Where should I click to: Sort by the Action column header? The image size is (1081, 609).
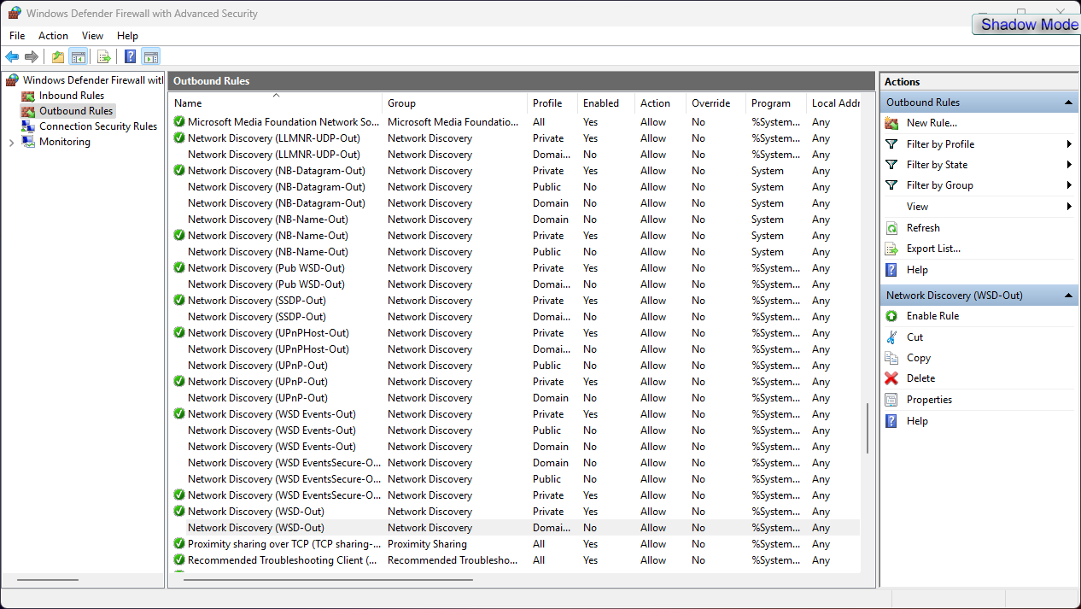click(660, 103)
